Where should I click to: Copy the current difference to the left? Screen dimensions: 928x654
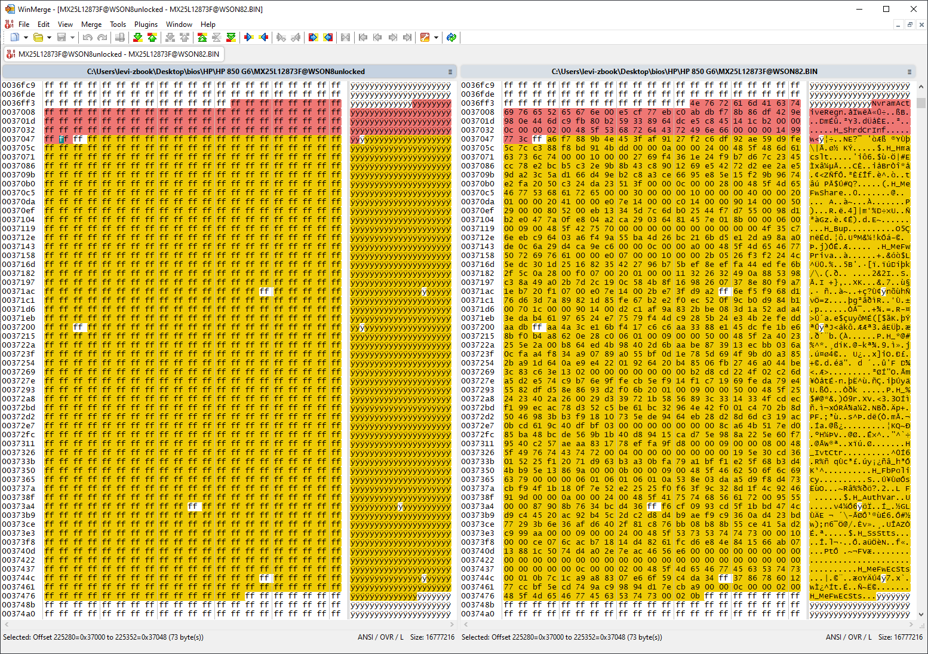(x=264, y=38)
